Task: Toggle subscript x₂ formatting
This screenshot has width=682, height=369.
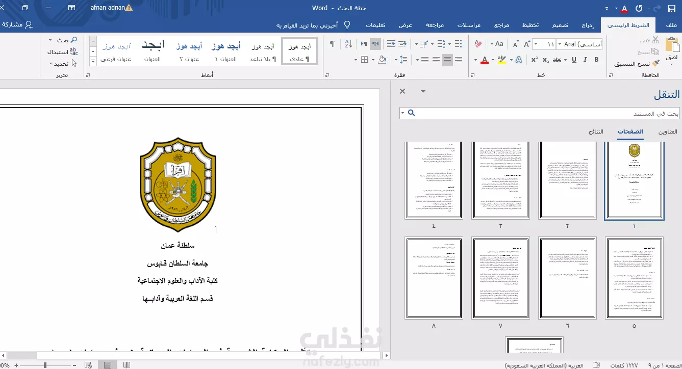Action: click(546, 60)
